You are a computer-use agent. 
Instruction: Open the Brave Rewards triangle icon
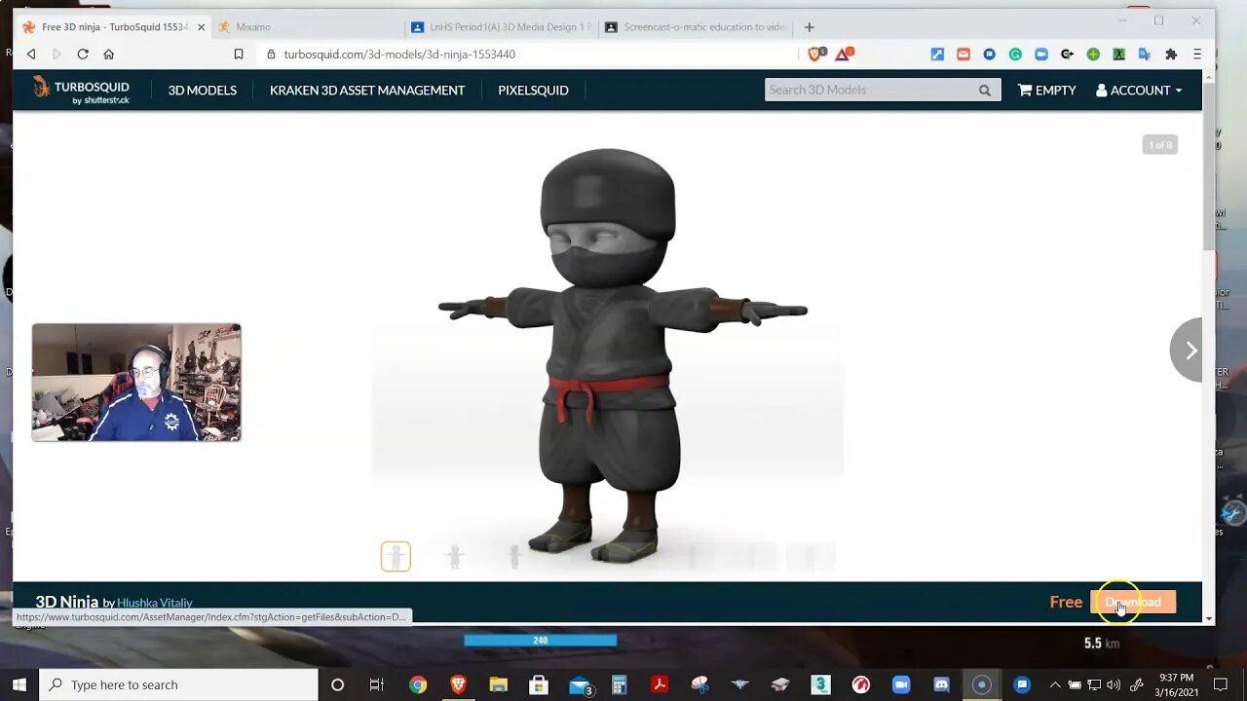[x=845, y=55]
